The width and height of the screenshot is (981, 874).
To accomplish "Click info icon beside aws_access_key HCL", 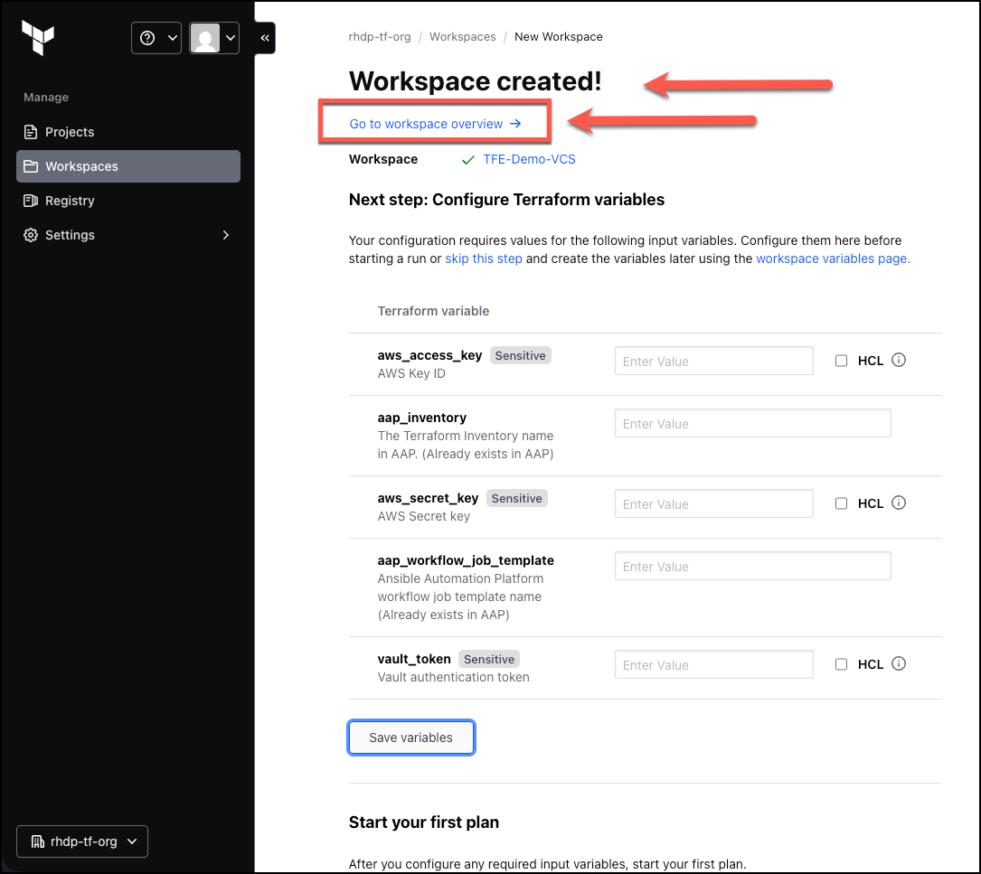I will click(899, 360).
